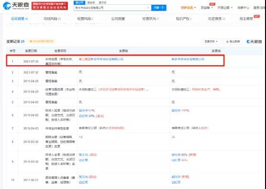The image size is (266, 189).
Task: Expand the 百宝箱 dropdown
Action: tap(207, 8)
